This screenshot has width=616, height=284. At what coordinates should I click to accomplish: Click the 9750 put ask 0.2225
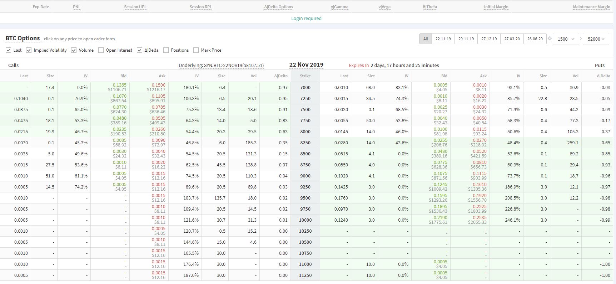[480, 207]
